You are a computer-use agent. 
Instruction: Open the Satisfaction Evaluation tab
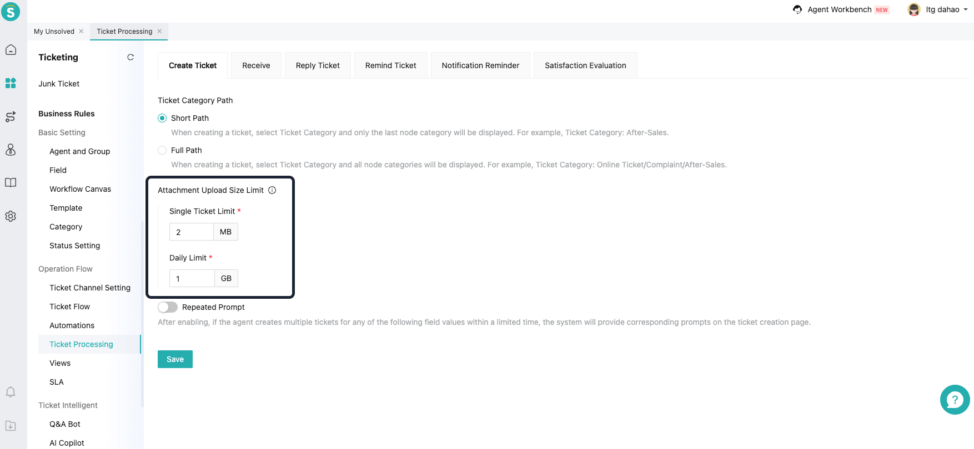pos(585,65)
